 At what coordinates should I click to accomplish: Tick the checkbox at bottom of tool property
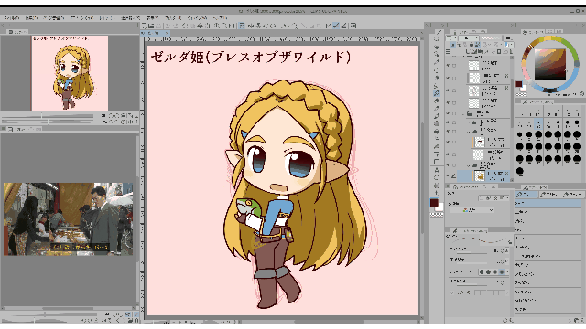point(452,292)
